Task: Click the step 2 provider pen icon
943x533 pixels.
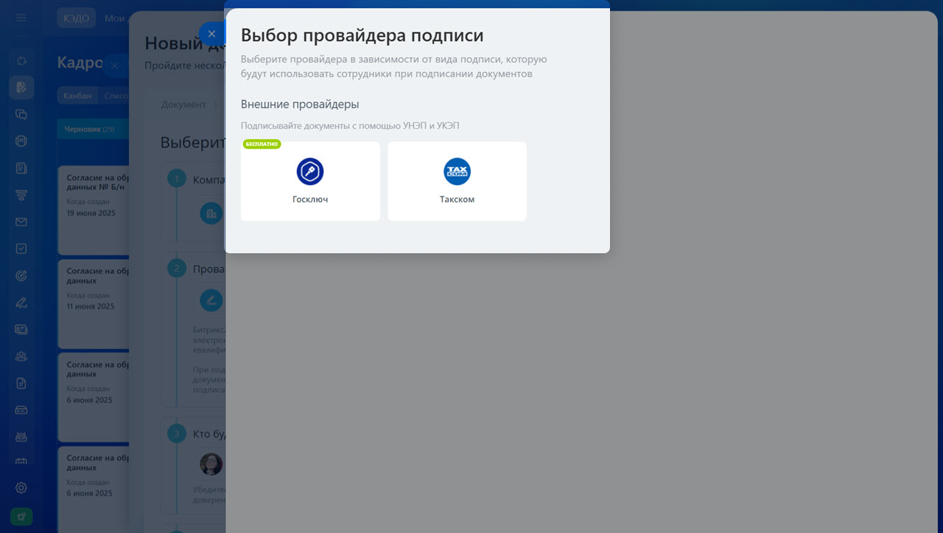Action: (x=211, y=300)
